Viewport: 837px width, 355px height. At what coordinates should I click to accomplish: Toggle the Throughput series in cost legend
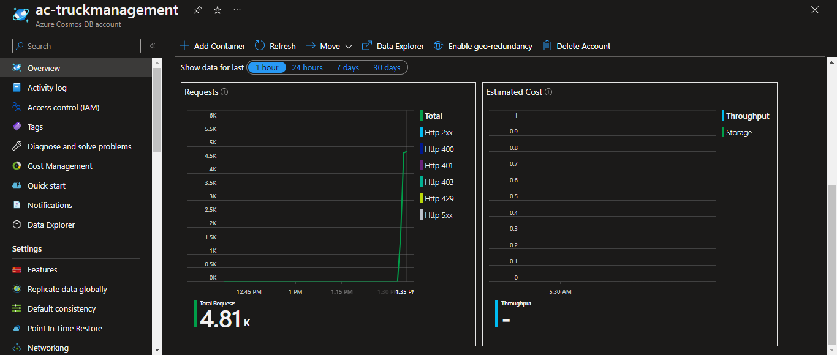[746, 116]
